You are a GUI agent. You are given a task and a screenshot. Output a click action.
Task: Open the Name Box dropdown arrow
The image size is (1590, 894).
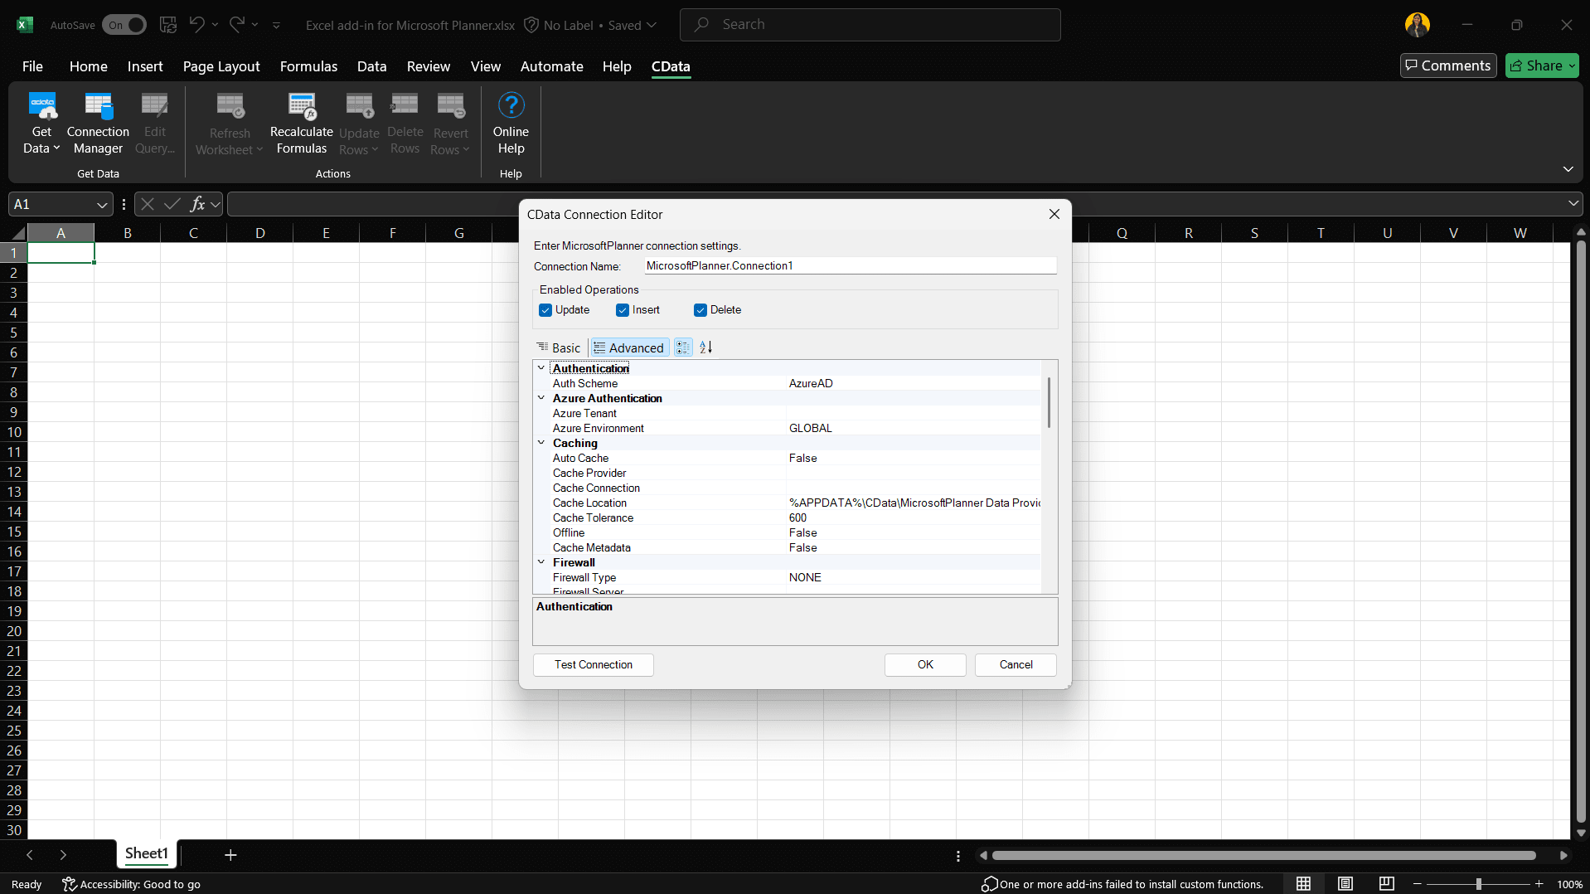[101, 205]
